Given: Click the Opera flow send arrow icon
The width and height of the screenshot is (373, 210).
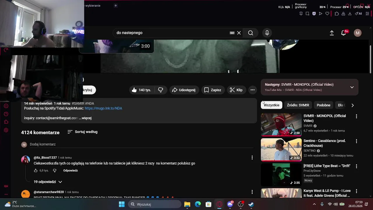Looking at the screenshot, I should tap(321, 13).
